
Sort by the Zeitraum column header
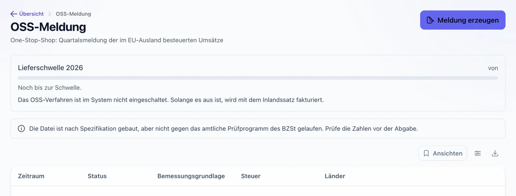(x=31, y=176)
